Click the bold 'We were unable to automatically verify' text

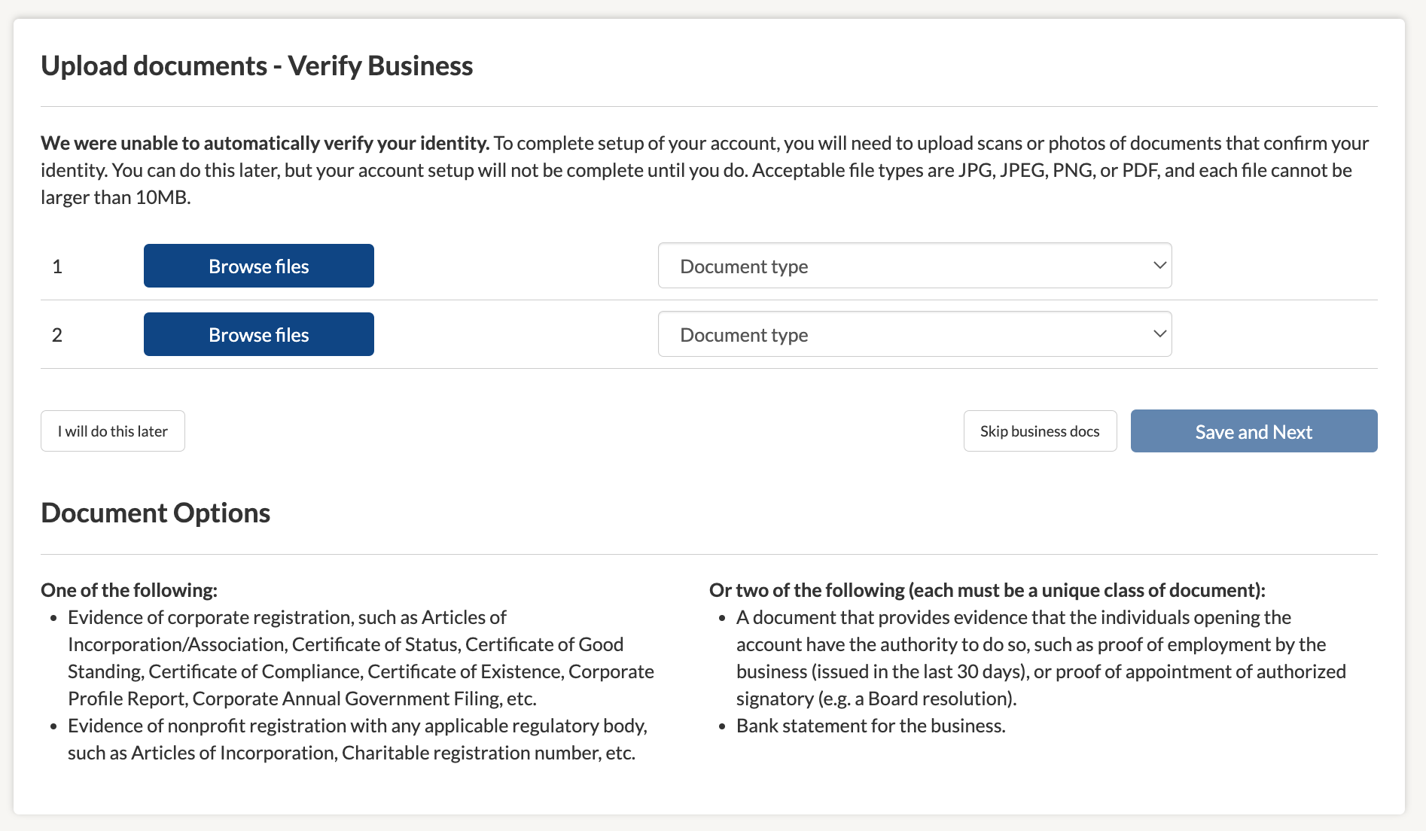click(265, 143)
